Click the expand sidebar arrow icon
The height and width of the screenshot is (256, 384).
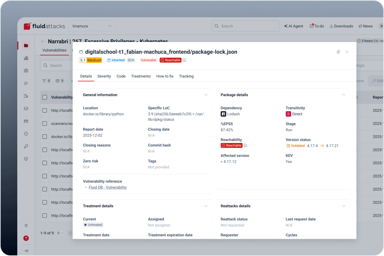pos(26,251)
